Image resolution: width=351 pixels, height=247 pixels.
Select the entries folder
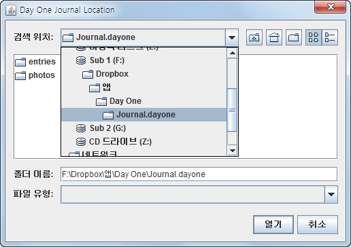point(35,62)
